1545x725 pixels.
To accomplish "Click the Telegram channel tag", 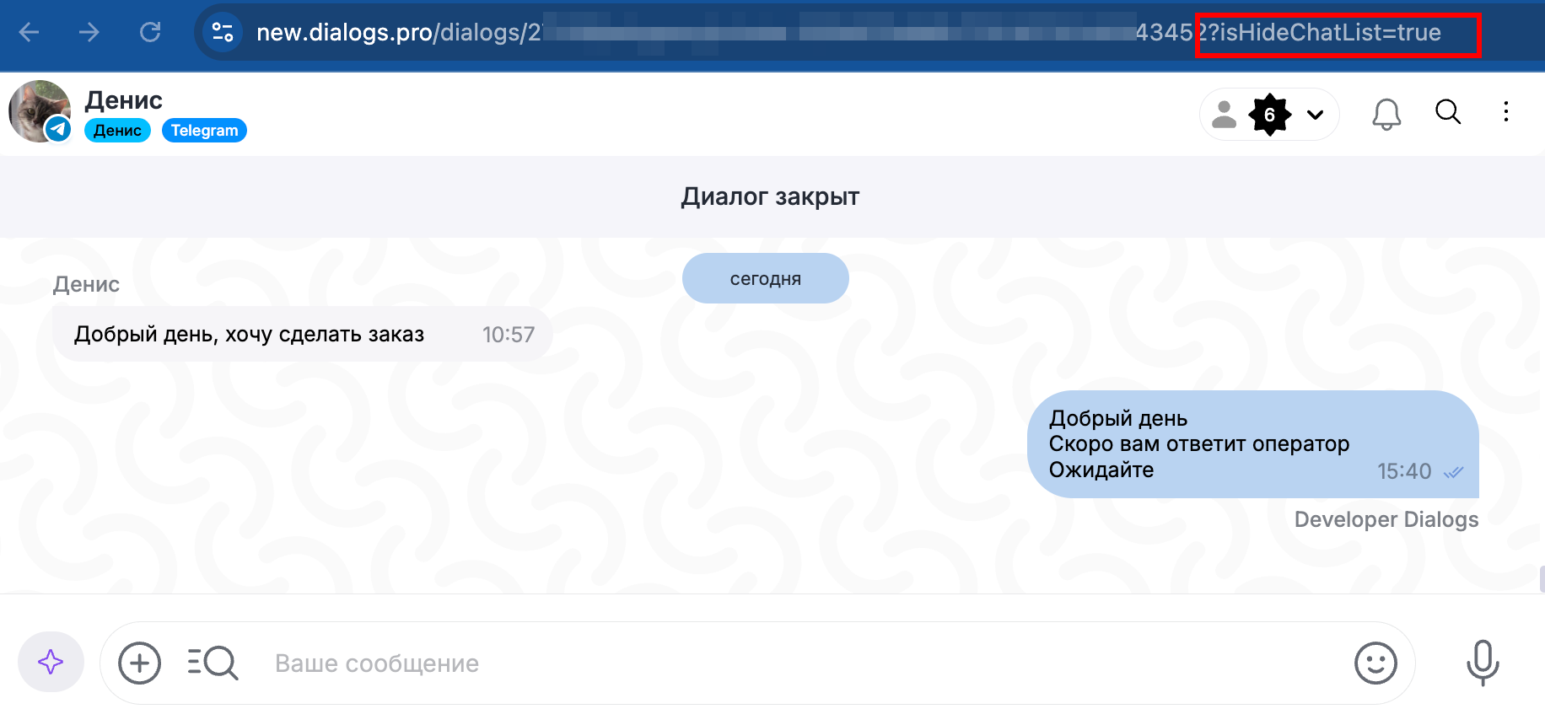I will click(x=204, y=131).
